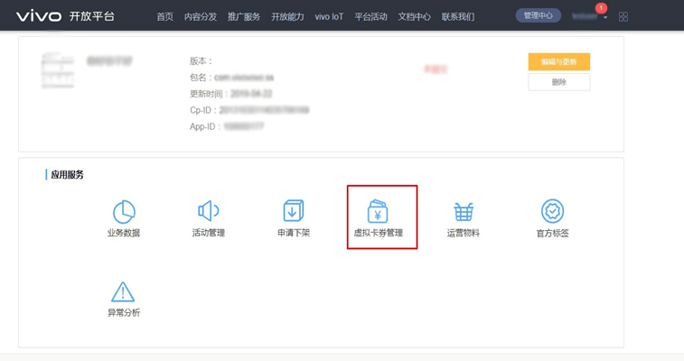
Task: Open the 虚拟卡券管理 wallet icon
Action: point(378,211)
